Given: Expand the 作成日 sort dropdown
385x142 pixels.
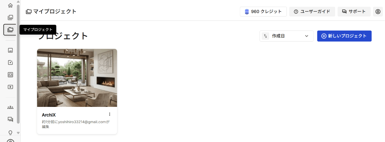Looking at the screenshot, I should click(x=287, y=36).
